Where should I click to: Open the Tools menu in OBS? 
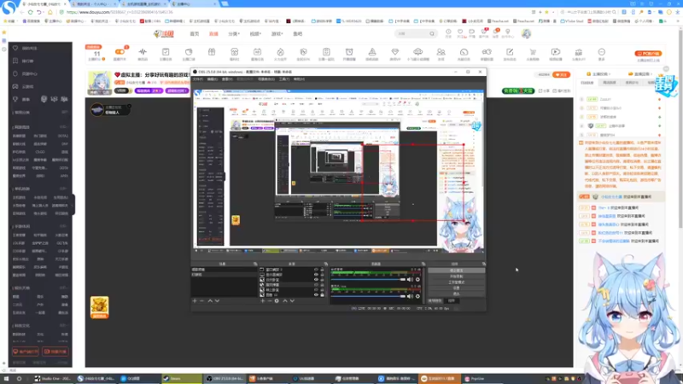(284, 79)
